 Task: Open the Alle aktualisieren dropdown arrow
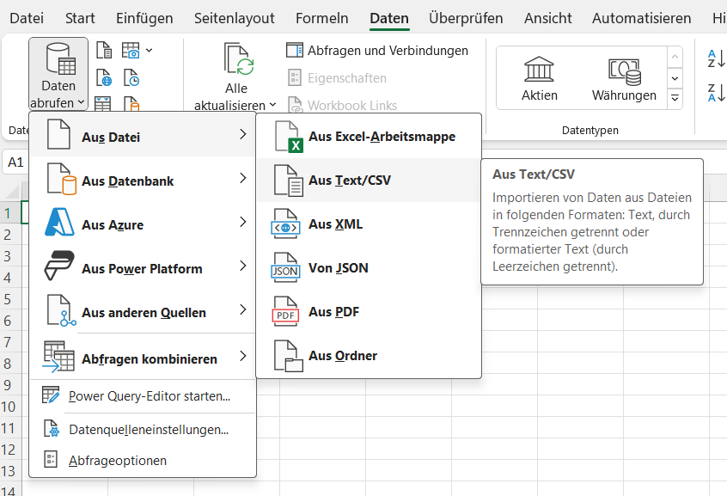coord(272,106)
